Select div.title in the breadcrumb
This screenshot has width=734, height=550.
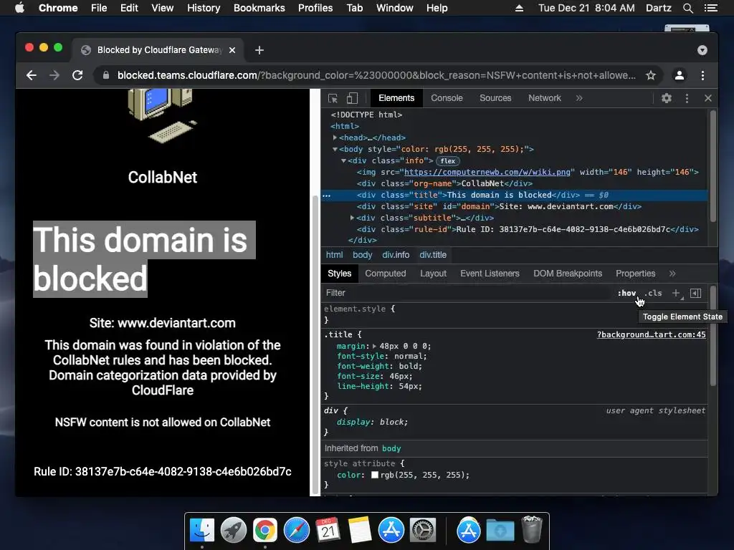[x=433, y=255]
